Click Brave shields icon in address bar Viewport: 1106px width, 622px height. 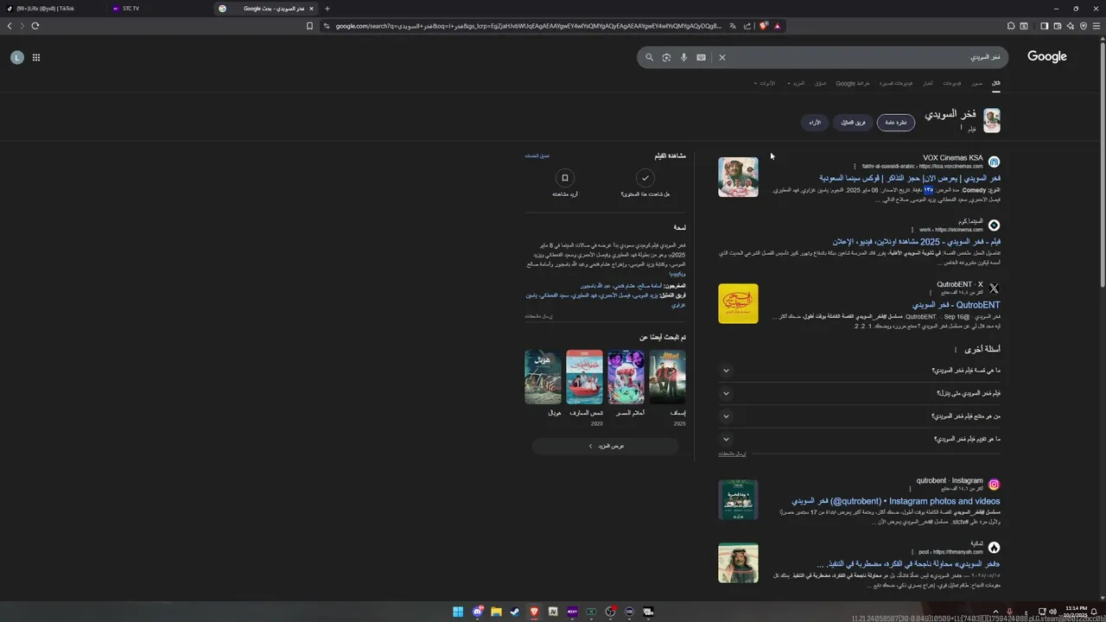(x=763, y=26)
